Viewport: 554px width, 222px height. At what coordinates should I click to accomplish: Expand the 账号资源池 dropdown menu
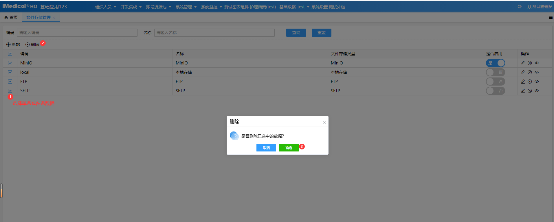(x=159, y=7)
